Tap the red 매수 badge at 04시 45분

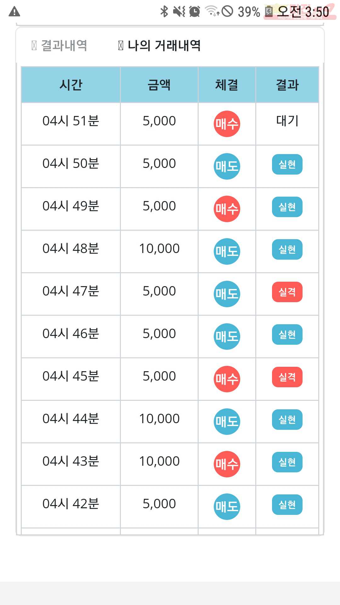click(227, 379)
